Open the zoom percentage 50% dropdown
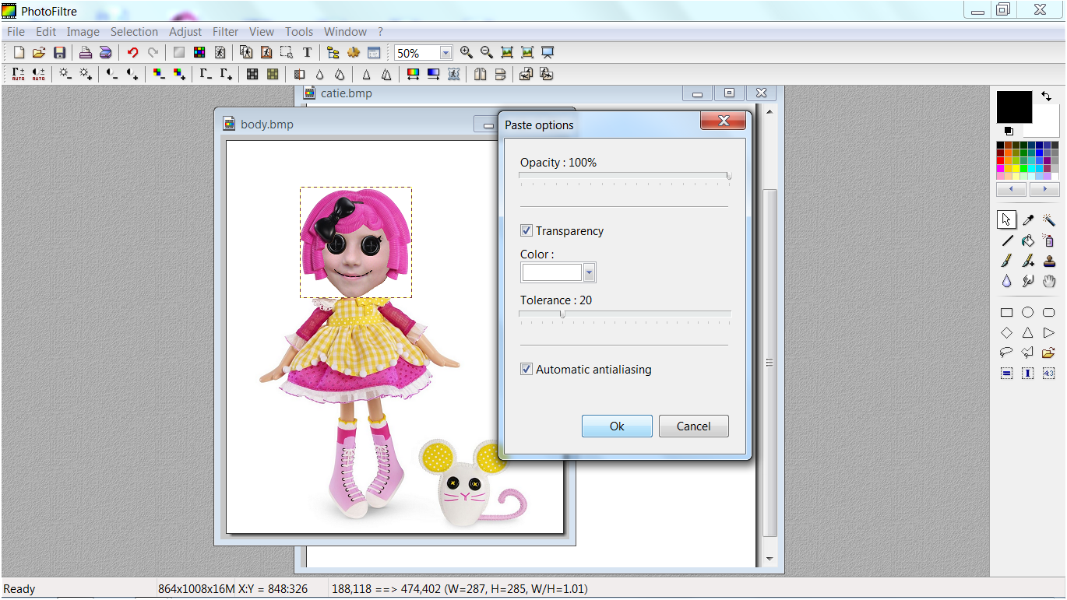The image size is (1067, 600). pos(445,53)
